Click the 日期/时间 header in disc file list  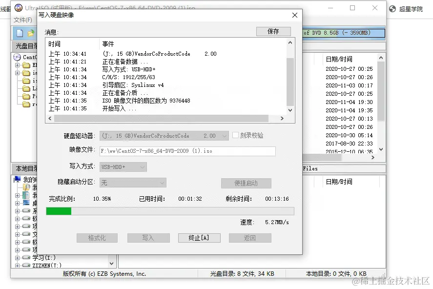pos(339,59)
